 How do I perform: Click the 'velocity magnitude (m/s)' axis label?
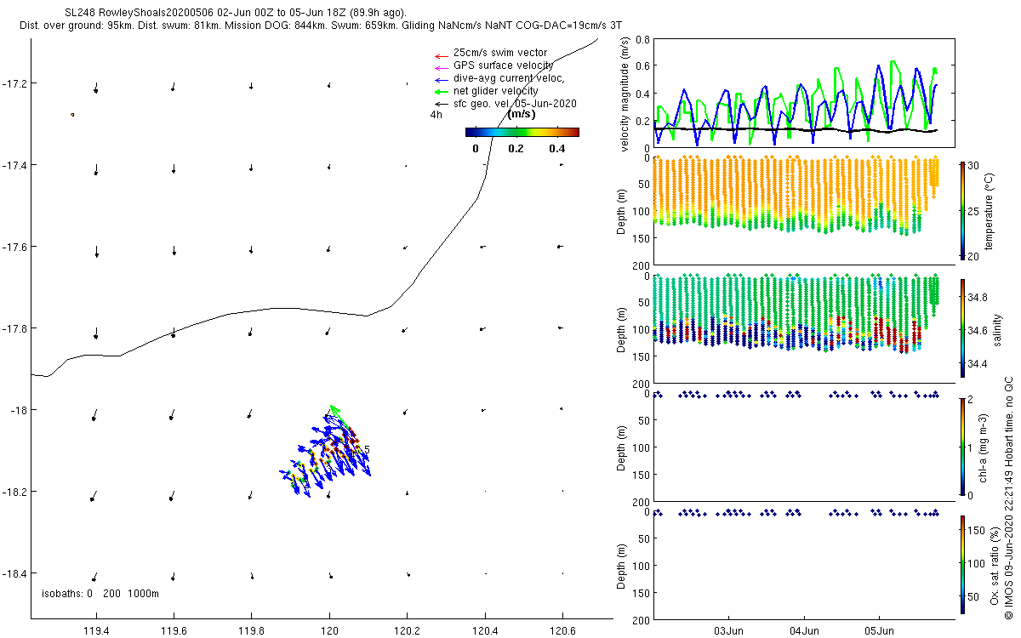pos(625,94)
